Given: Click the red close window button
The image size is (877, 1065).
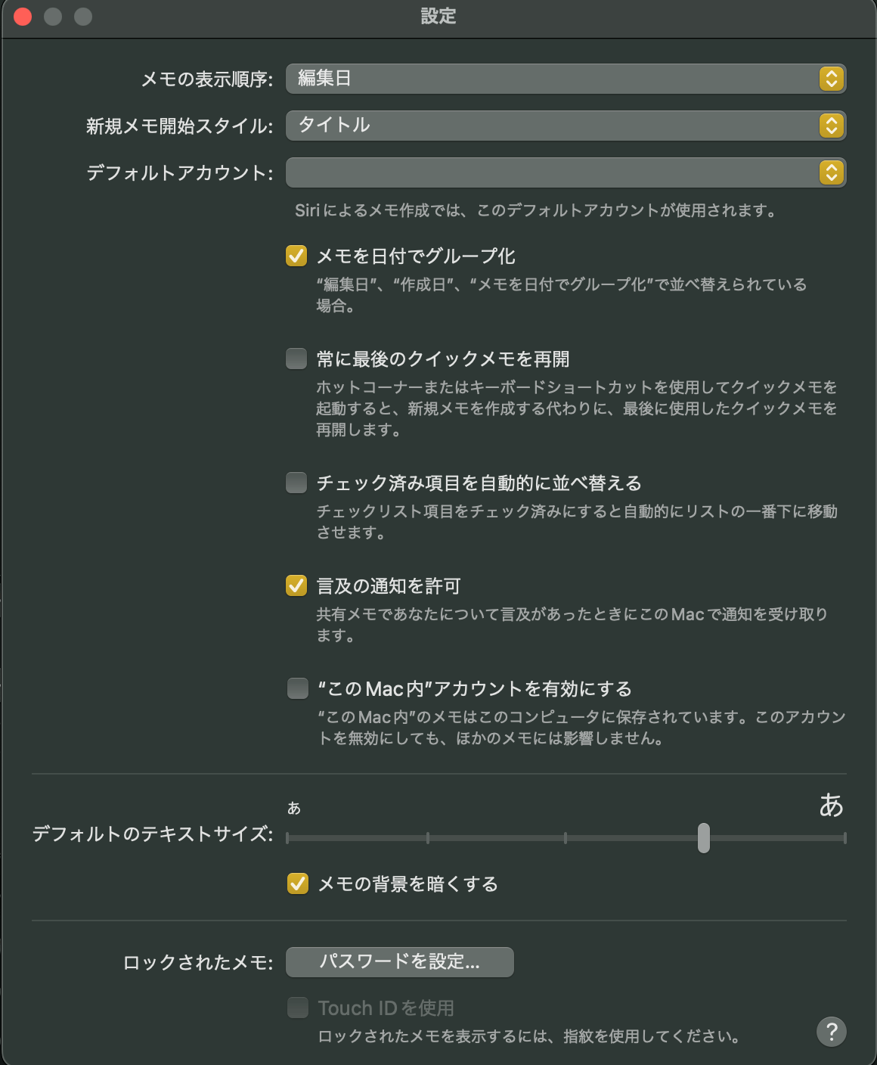Looking at the screenshot, I should coord(23,16).
